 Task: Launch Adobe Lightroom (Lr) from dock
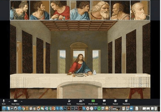click(73, 108)
